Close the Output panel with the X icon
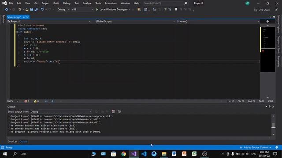282x158 pixels. tap(273, 107)
